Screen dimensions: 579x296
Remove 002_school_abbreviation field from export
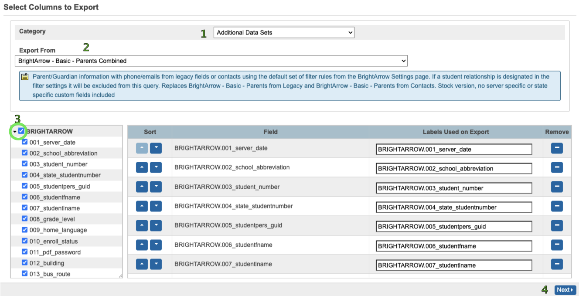(x=557, y=167)
